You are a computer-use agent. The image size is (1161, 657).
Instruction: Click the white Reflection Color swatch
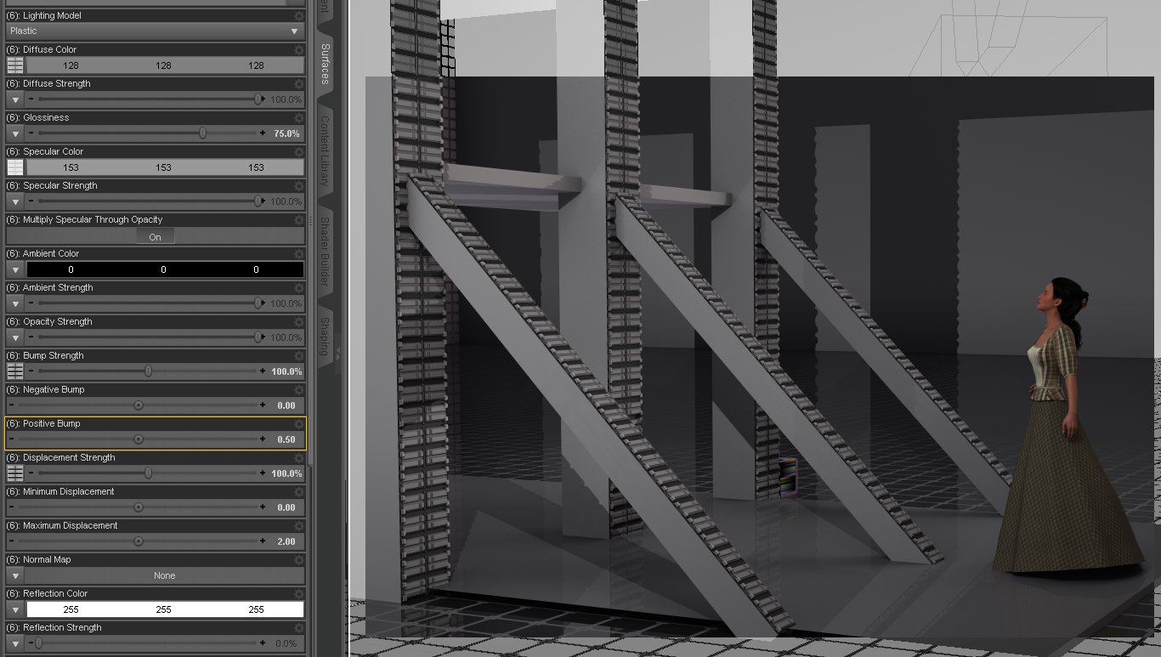(164, 609)
